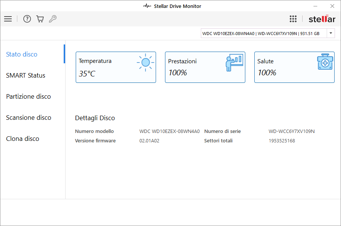Click the serial number value WD-WCC6Y7XV109N

coord(291,131)
